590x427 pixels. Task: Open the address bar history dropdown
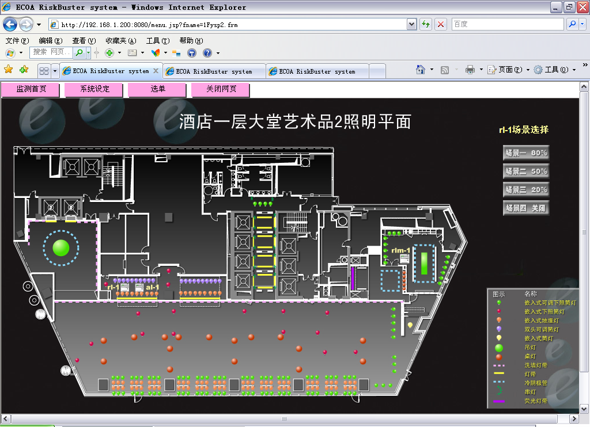click(411, 24)
